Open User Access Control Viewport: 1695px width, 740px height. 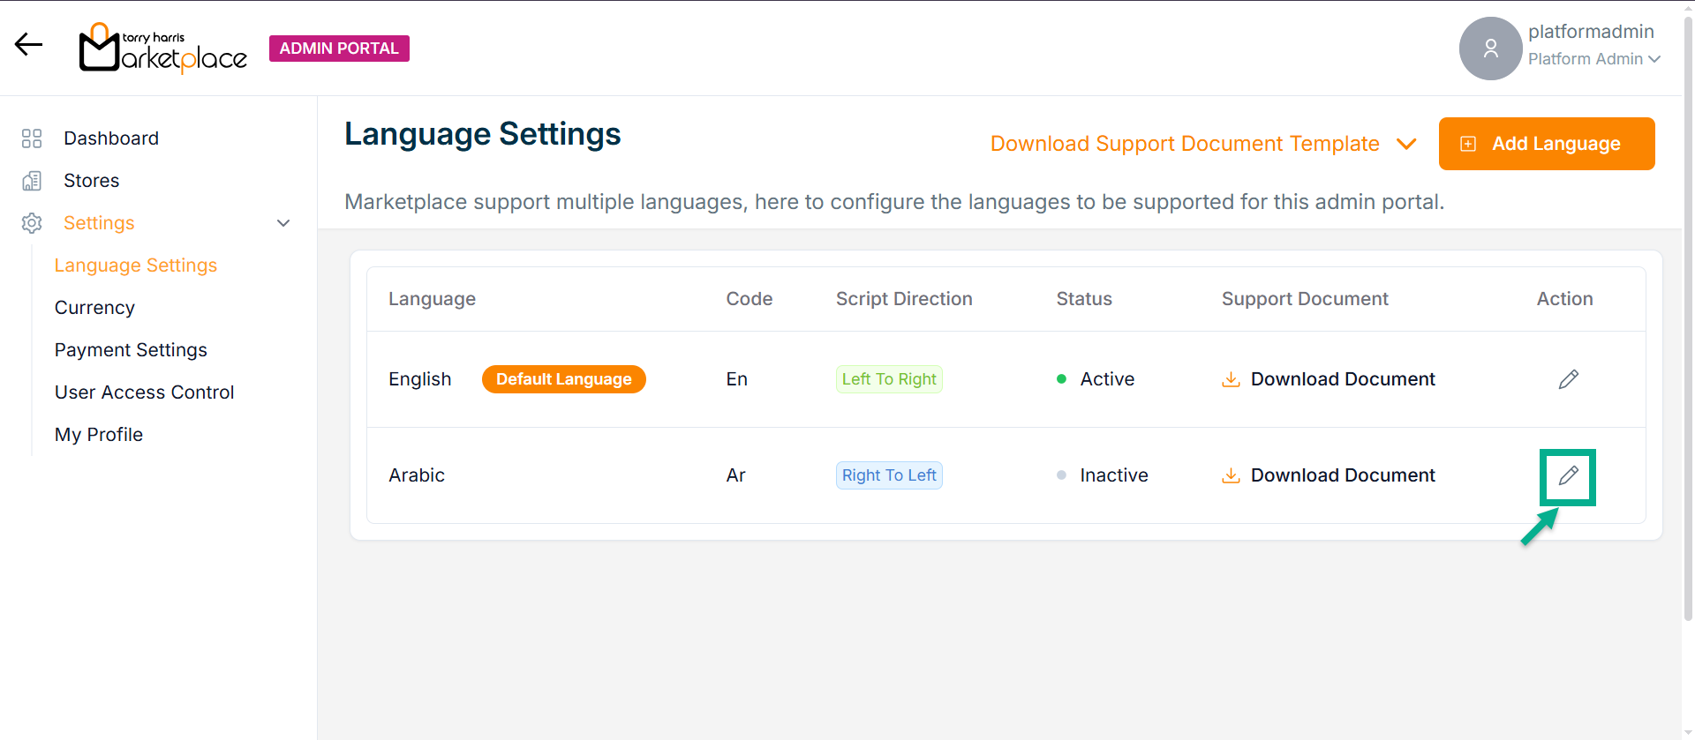(x=144, y=392)
